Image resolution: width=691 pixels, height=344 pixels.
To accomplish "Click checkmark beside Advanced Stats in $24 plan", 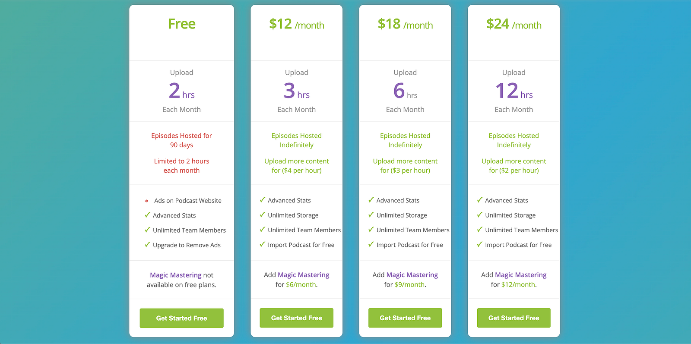I will coord(479,200).
